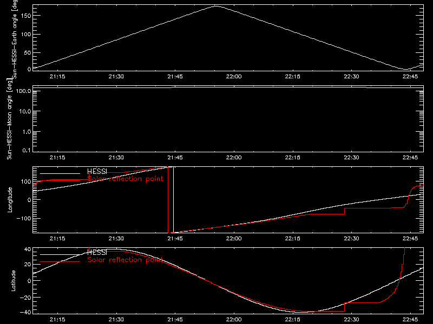
Task: Click white HESSI legend line sample in Longitude plot
Action: [x=60, y=173]
